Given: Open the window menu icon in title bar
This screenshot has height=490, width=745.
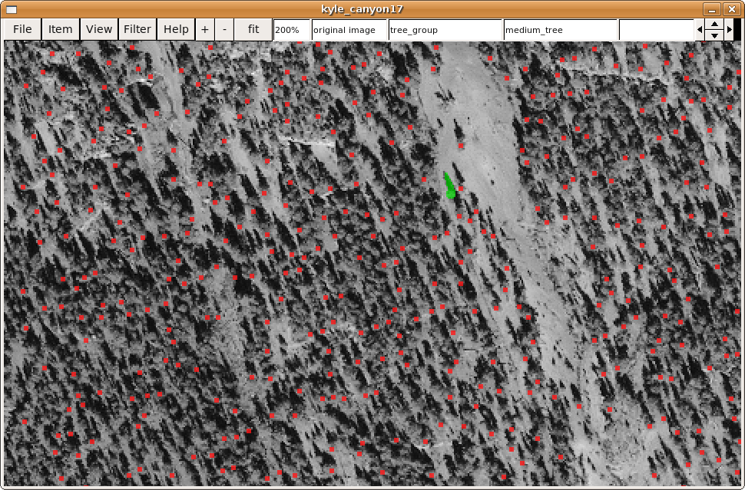Looking at the screenshot, I should [x=12, y=9].
